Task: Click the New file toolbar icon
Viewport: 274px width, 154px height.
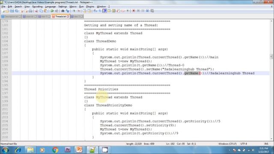Action: click(x=3, y=11)
